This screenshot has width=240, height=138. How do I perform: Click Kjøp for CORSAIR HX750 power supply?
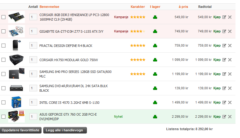pyautogui.click(x=217, y=60)
